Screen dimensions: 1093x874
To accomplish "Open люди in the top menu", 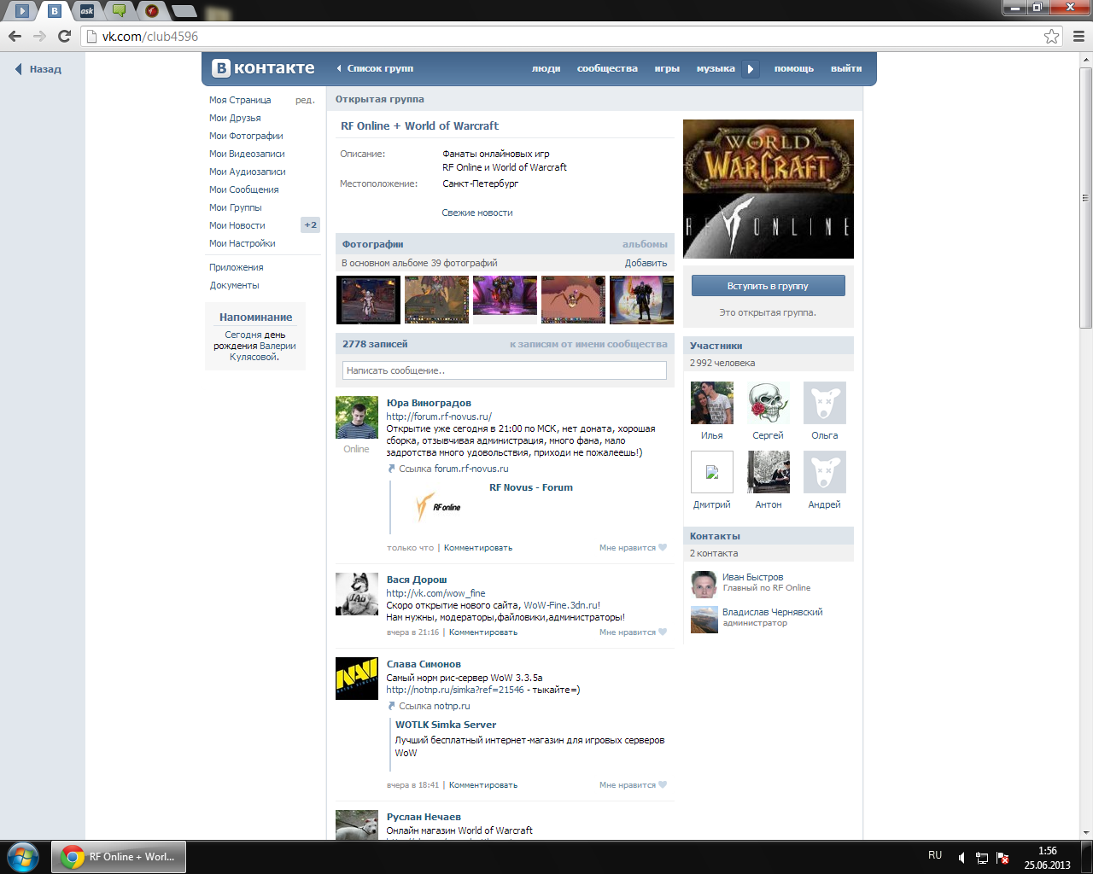I will (x=546, y=69).
